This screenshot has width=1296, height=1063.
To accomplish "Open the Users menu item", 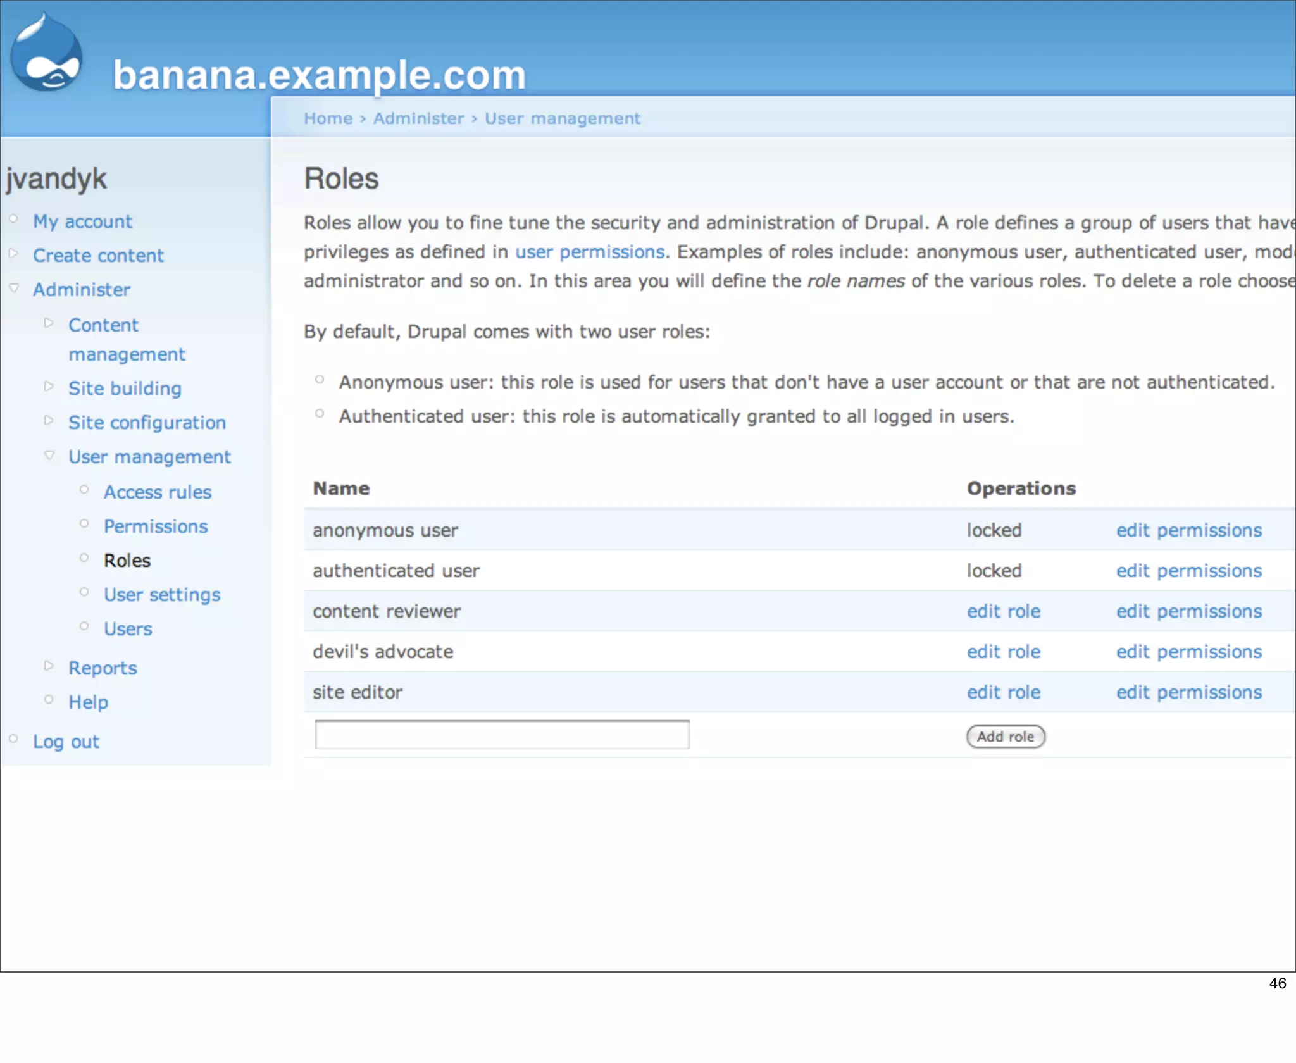I will (128, 629).
